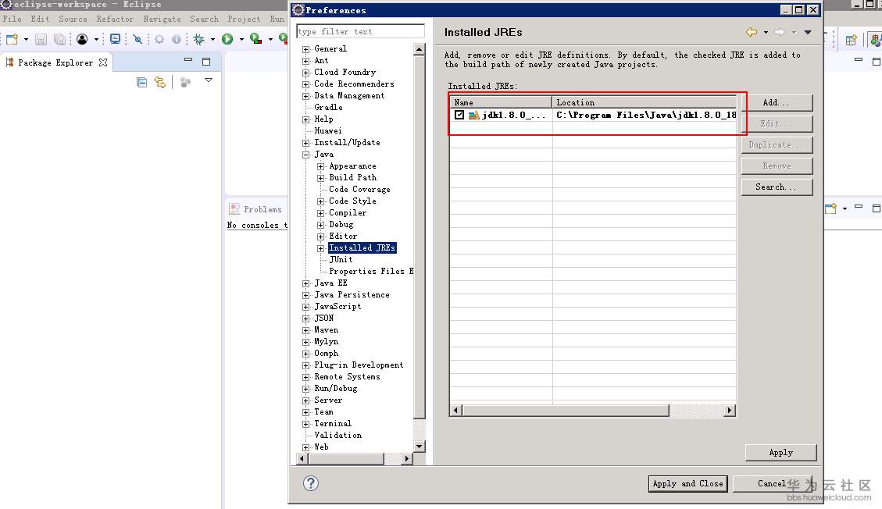The width and height of the screenshot is (882, 509).
Task: Open the New wizard dropdown arrow
Action: [x=26, y=39]
